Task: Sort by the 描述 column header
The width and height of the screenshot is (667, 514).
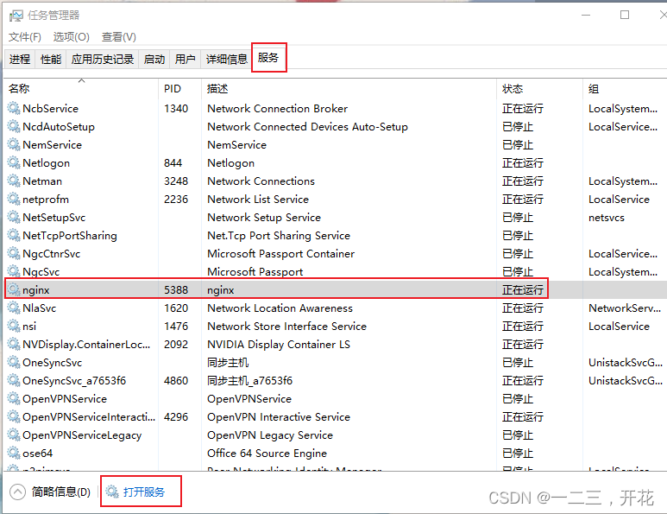Action: 349,88
